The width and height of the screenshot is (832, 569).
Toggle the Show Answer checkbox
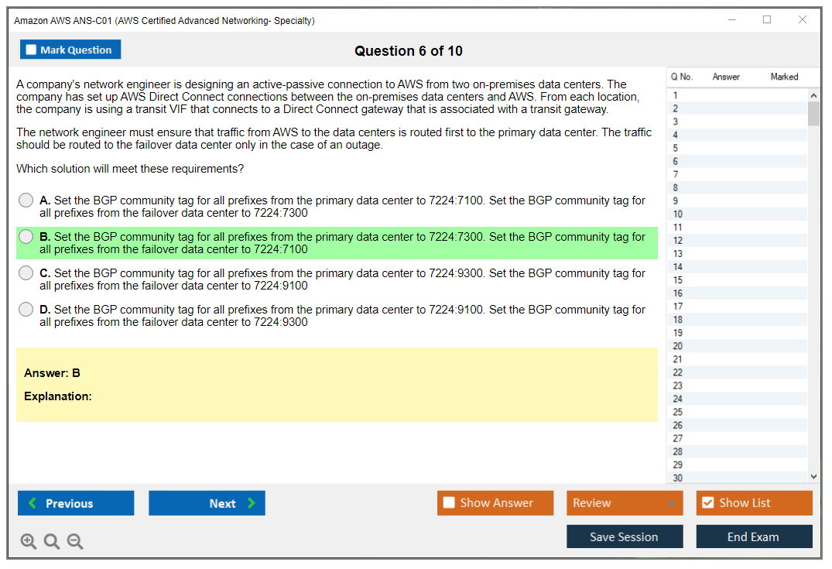449,503
